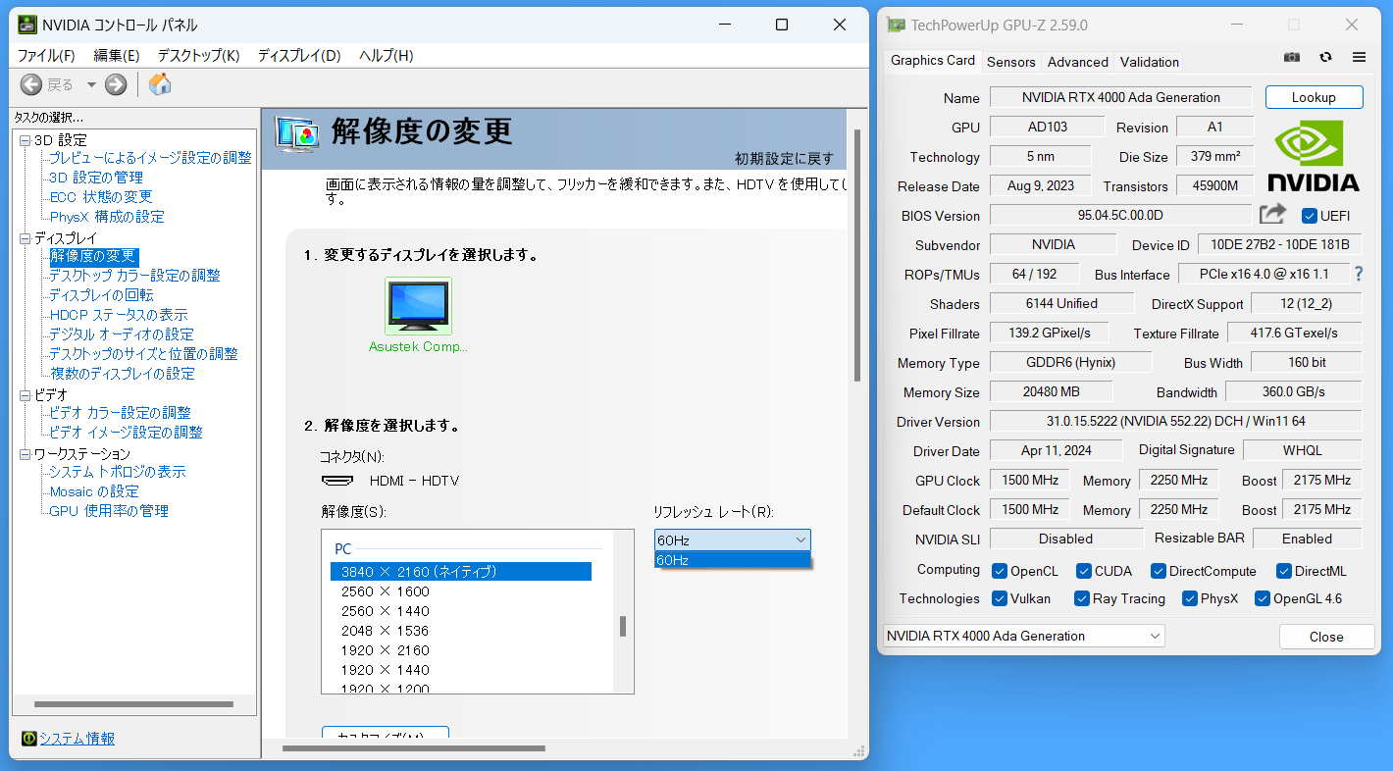1393x771 pixels.
Task: Switch to the Advanced tab
Action: point(1077,61)
